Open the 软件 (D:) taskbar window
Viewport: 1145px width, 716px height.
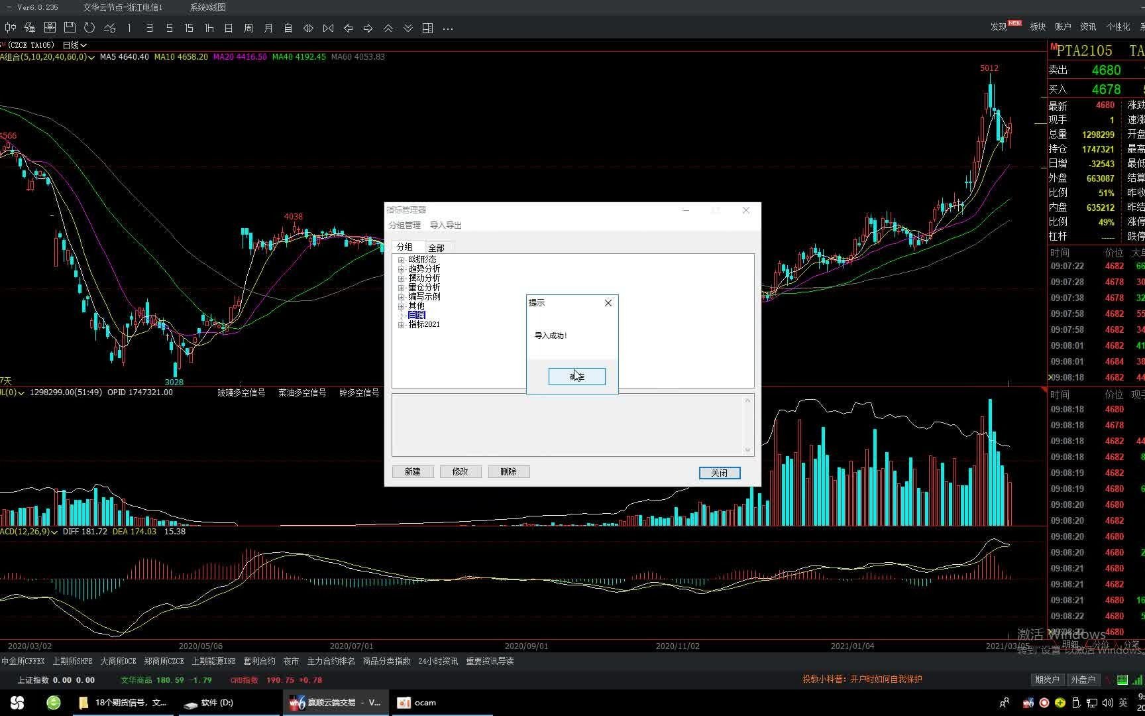pos(228,703)
